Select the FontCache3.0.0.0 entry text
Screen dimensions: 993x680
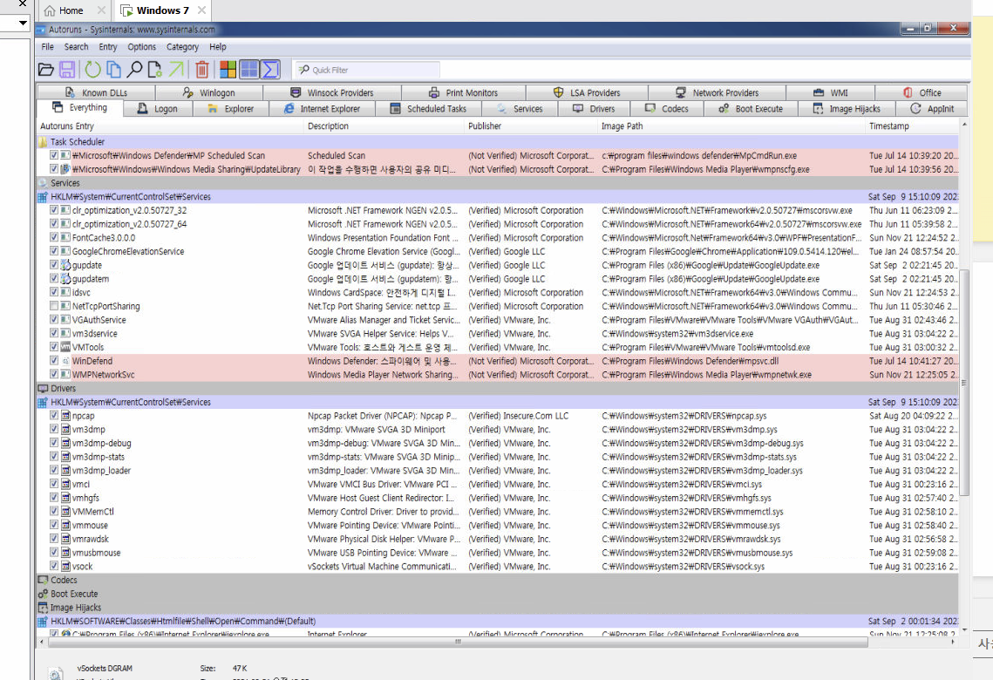[x=103, y=237]
